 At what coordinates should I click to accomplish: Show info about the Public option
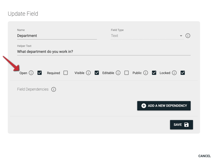tap(146, 73)
